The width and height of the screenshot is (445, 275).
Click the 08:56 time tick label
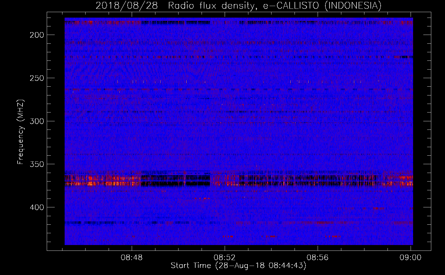318,258
